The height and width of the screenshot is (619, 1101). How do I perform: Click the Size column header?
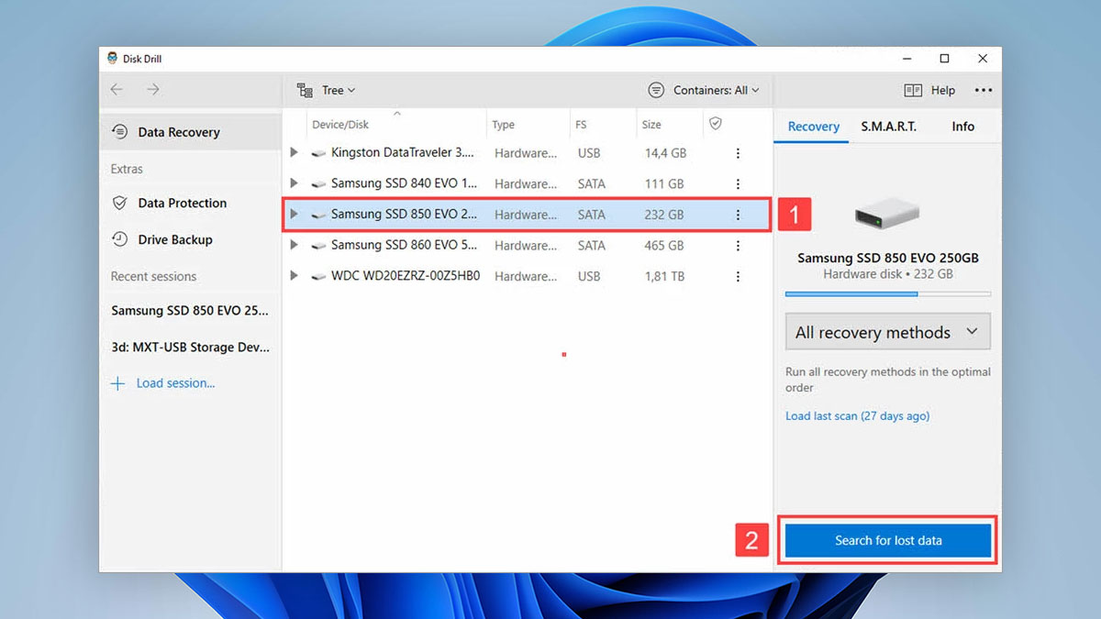coord(651,125)
